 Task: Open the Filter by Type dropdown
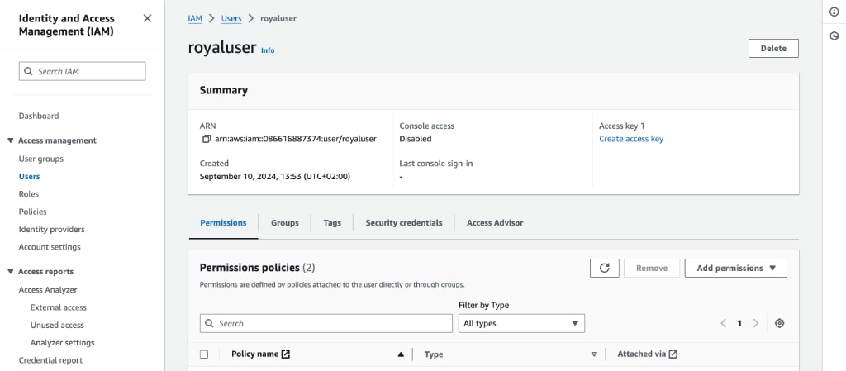point(521,324)
